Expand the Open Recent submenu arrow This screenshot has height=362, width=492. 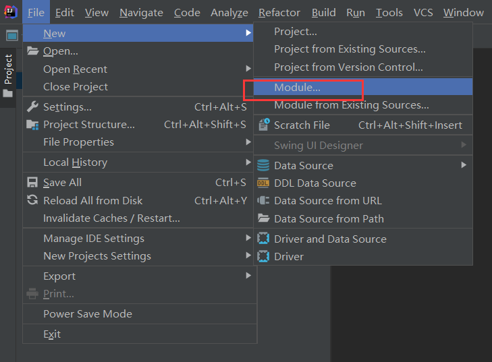click(x=248, y=69)
